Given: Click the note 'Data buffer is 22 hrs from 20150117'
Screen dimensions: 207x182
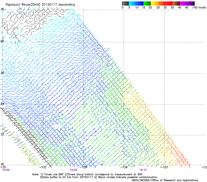Looking at the screenshot, I should point(68,177).
